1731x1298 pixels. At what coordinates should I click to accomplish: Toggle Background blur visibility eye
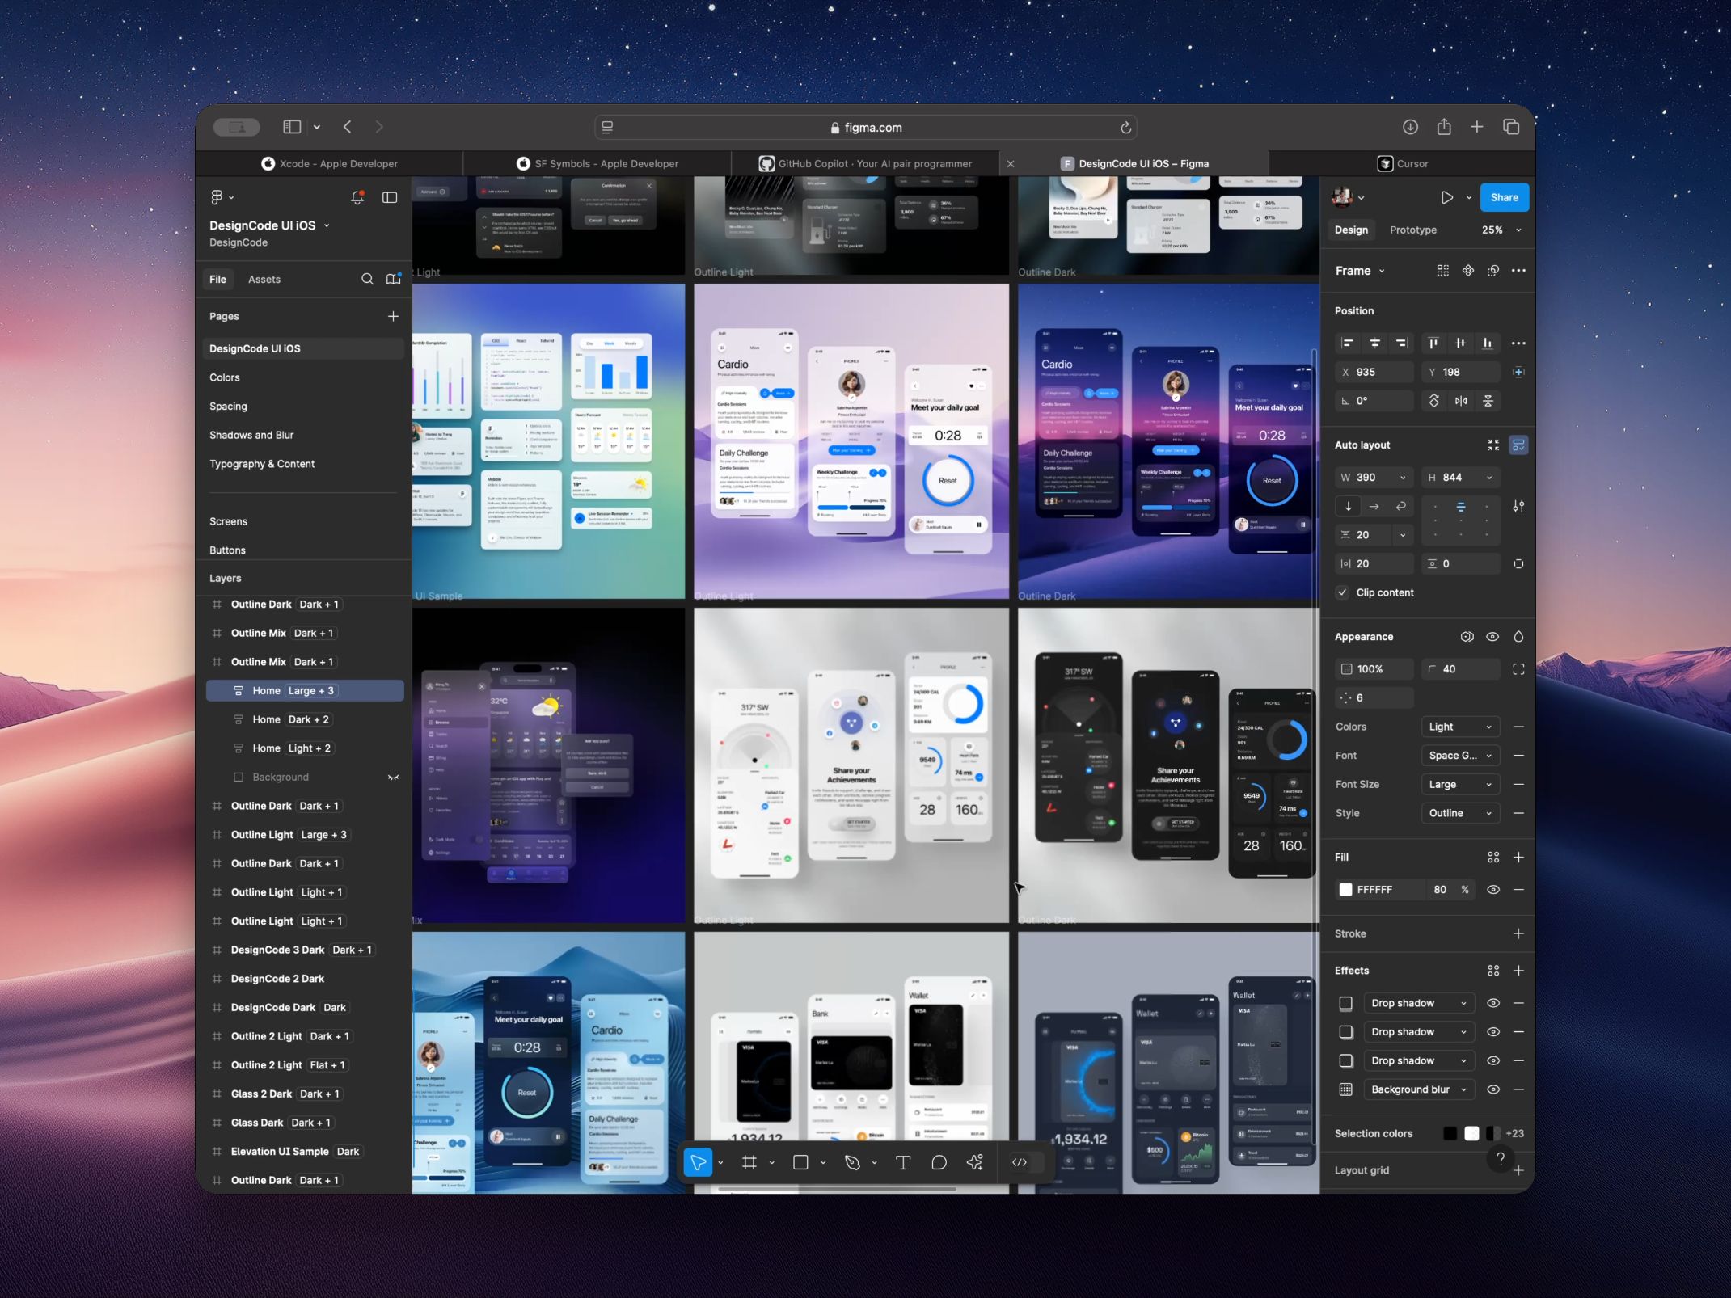(x=1493, y=1089)
